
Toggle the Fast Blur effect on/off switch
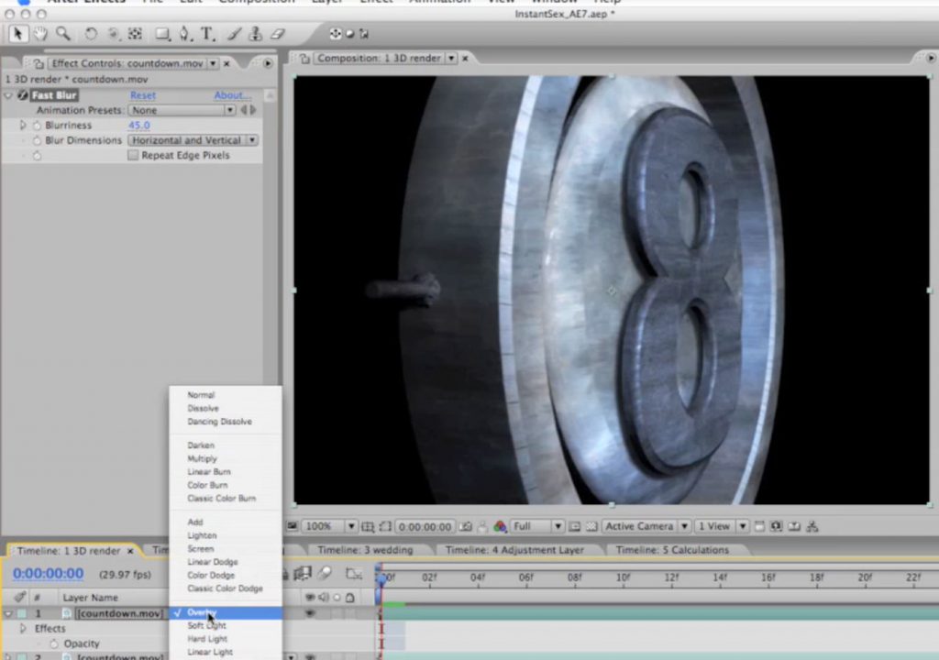[x=23, y=94]
